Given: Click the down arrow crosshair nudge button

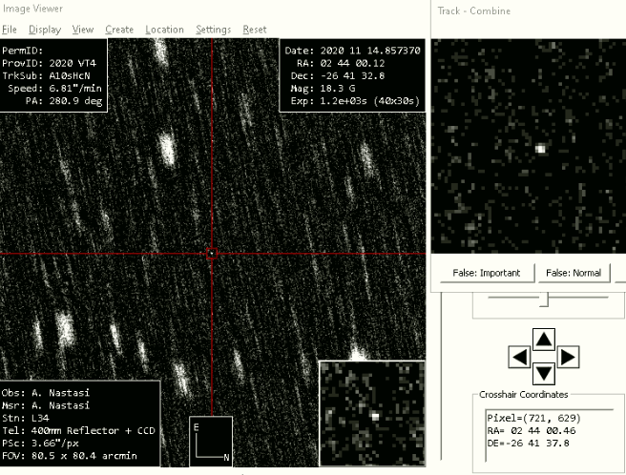Looking at the screenshot, I should (x=544, y=374).
